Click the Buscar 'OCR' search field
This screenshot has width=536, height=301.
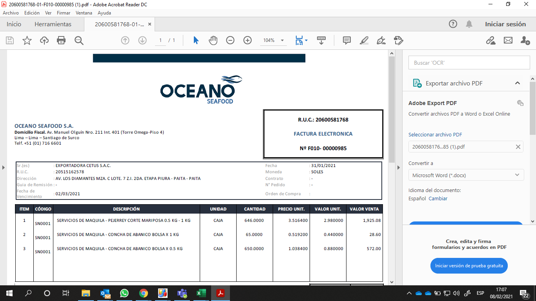coord(469,63)
